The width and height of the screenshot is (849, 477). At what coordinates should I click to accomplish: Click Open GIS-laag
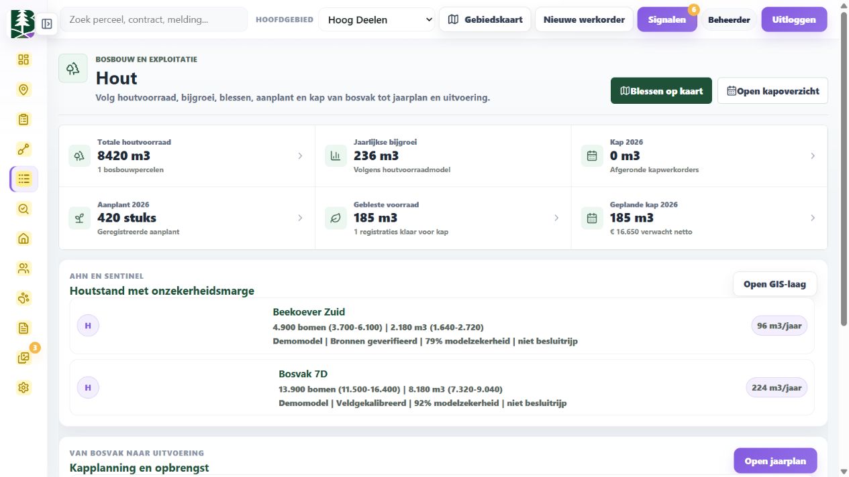coord(775,284)
